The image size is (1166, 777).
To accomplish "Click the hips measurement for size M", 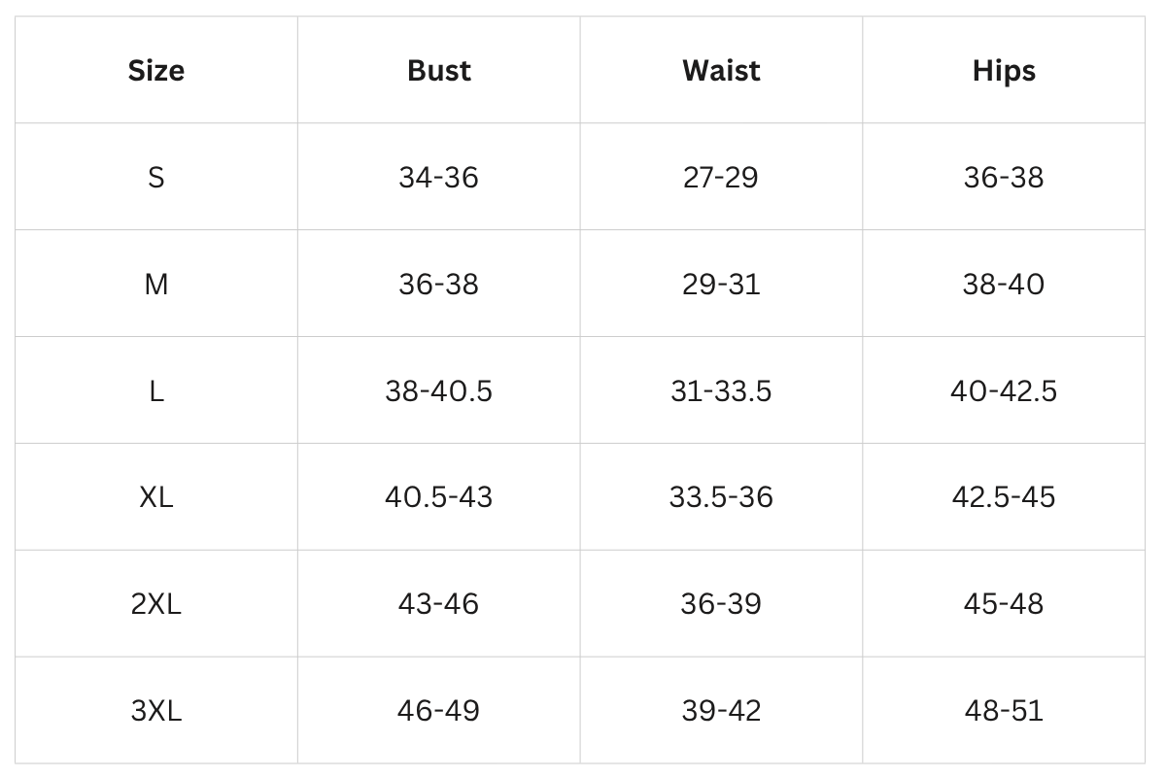I will 1004,285.
